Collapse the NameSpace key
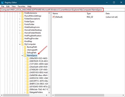 tap(22, 55)
